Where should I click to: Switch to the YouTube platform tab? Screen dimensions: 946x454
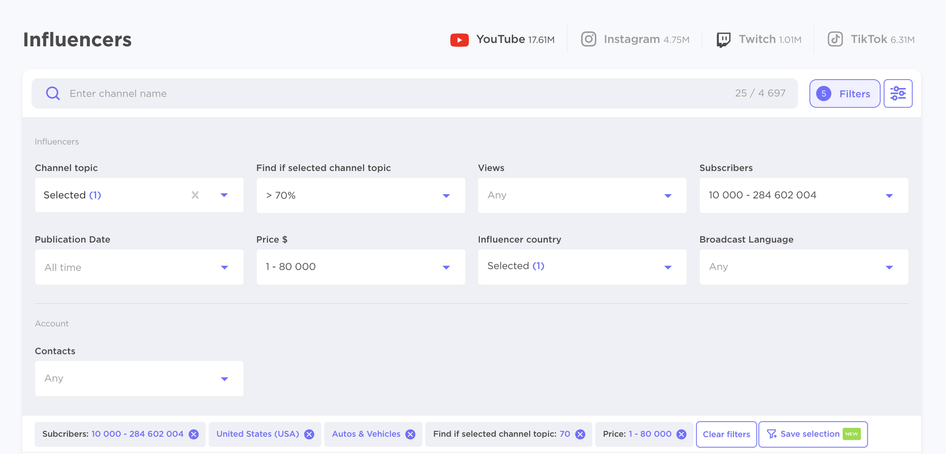(x=503, y=39)
